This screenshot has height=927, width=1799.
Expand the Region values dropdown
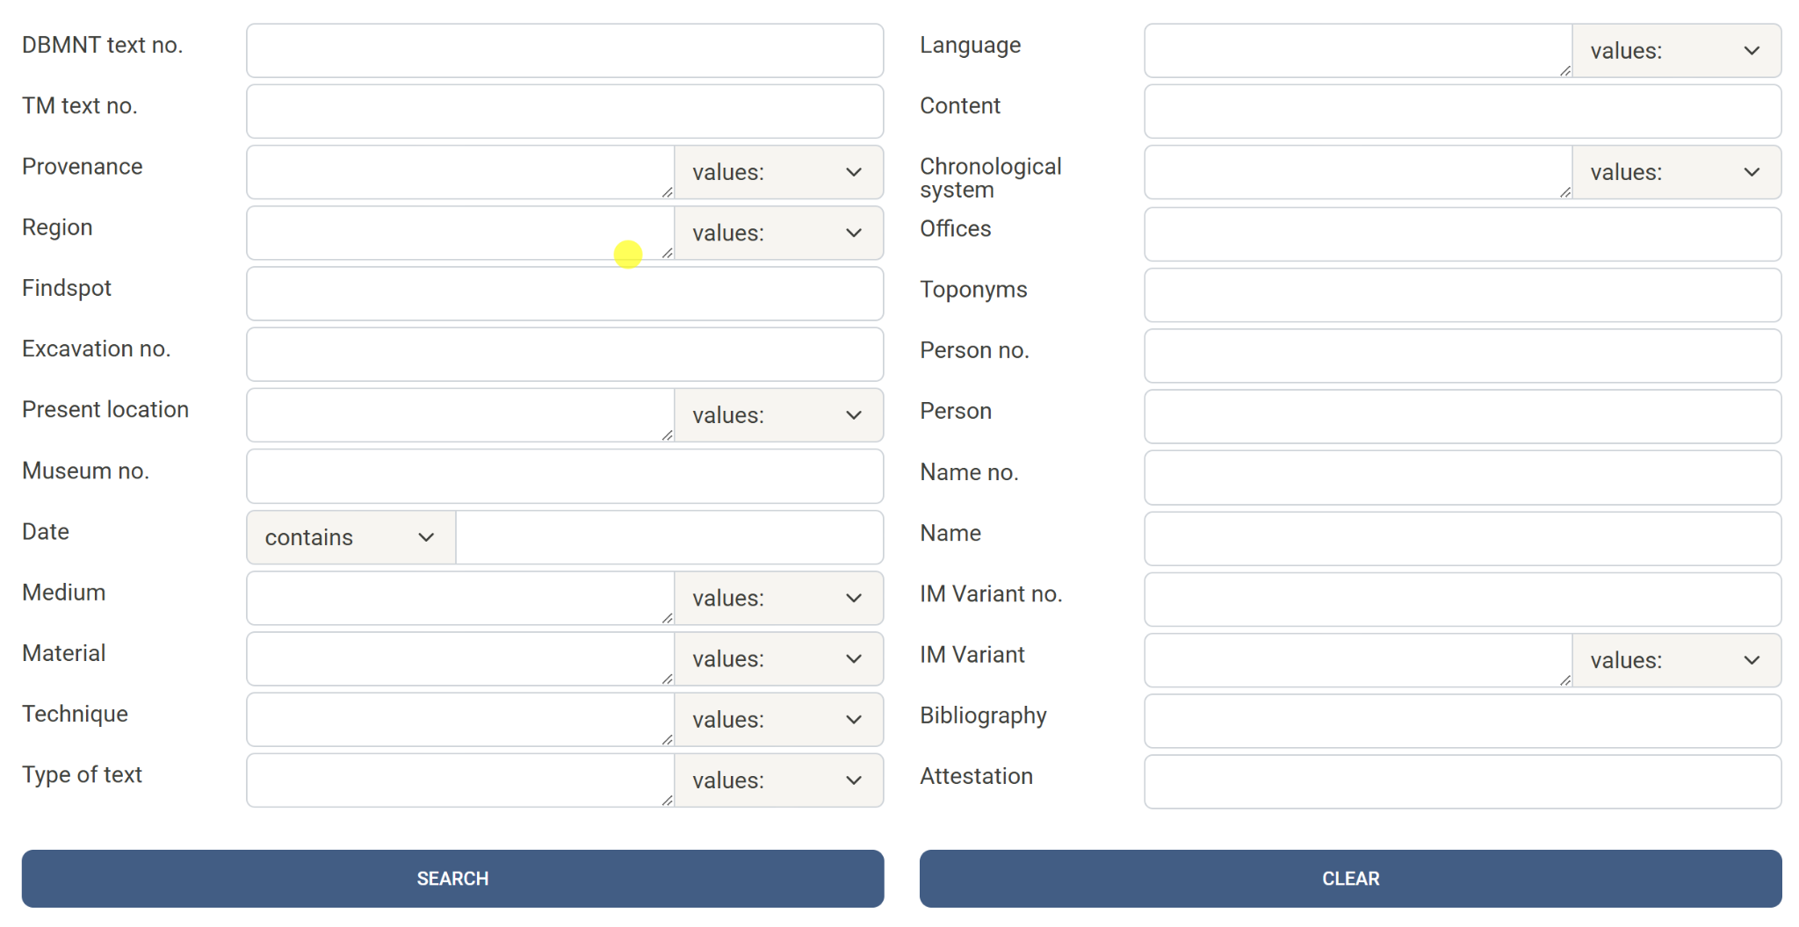(x=777, y=234)
